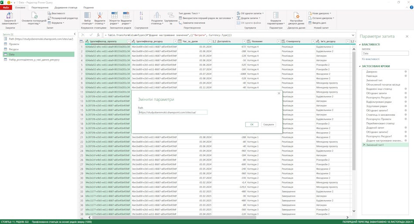This screenshot has height=224, width=414.
Task: Click the Path input field in dialog
Action: pyautogui.click(x=173, y=112)
